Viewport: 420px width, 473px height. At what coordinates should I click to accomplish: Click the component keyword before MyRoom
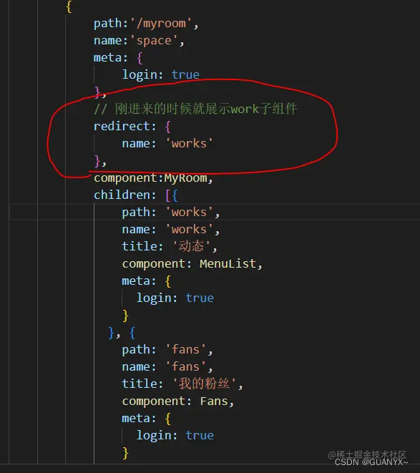[125, 178]
